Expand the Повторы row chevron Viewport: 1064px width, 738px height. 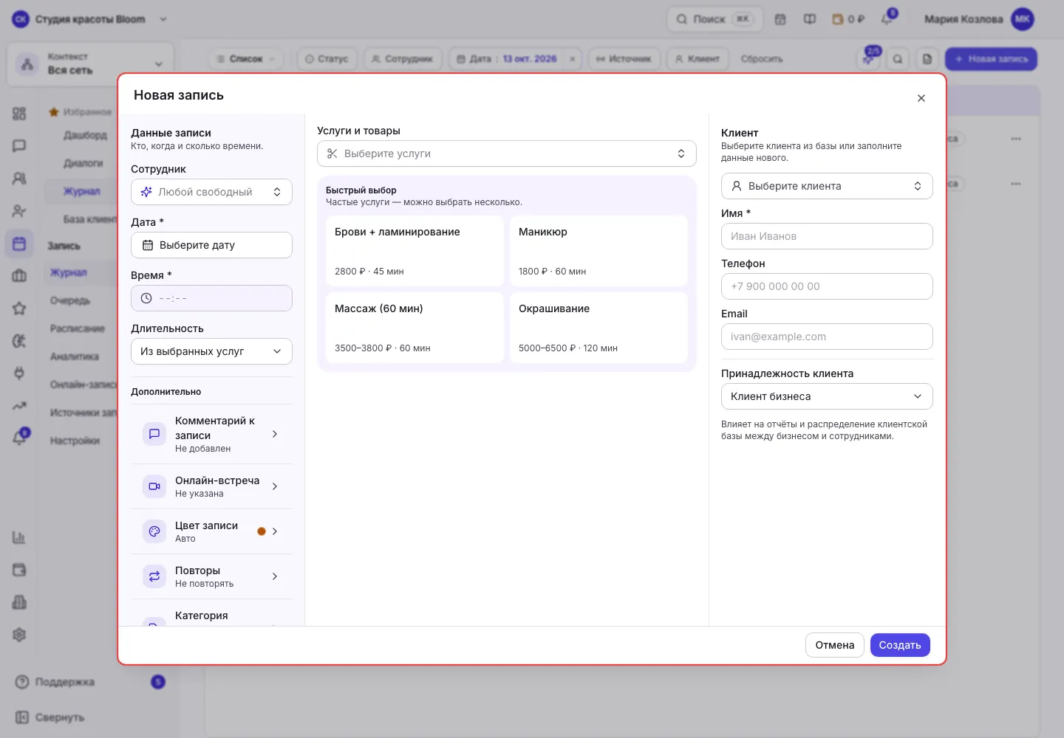tap(275, 576)
